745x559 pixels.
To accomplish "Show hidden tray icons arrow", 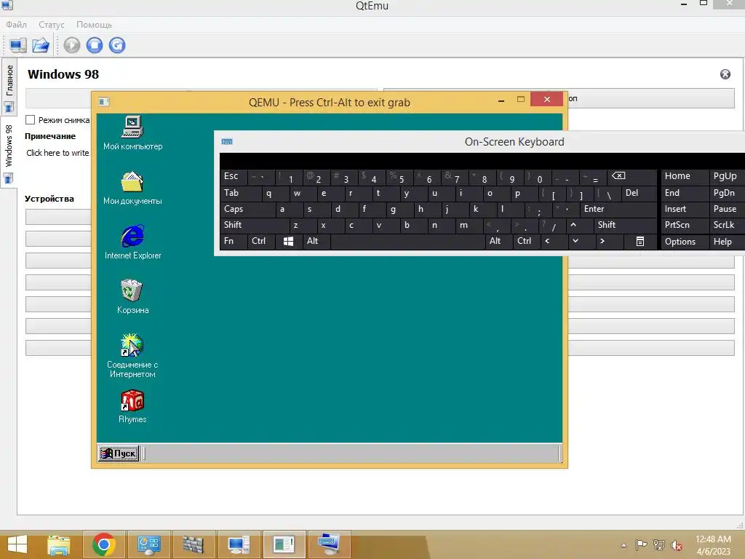I will point(624,545).
